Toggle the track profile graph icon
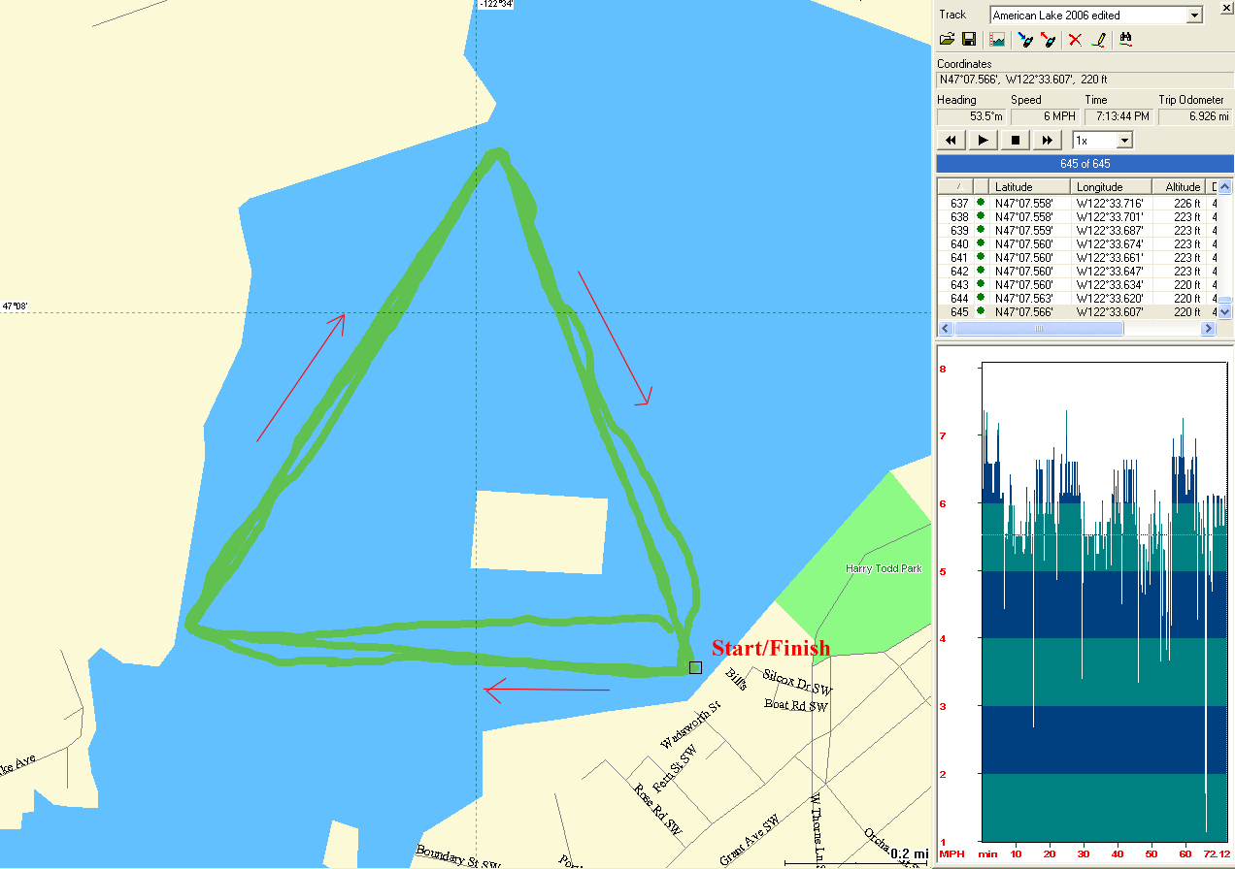1235x869 pixels. click(996, 40)
